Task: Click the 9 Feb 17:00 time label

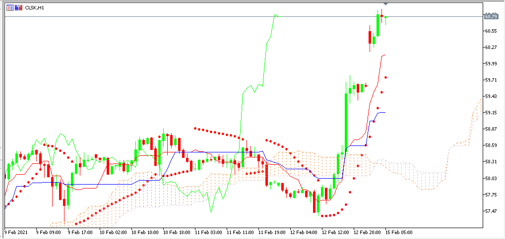Action: tap(79, 232)
